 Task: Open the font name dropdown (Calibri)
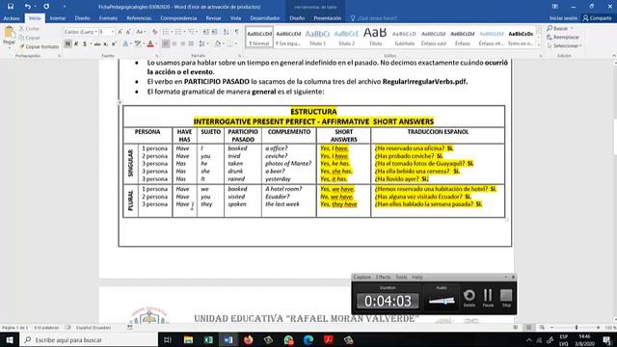point(95,32)
